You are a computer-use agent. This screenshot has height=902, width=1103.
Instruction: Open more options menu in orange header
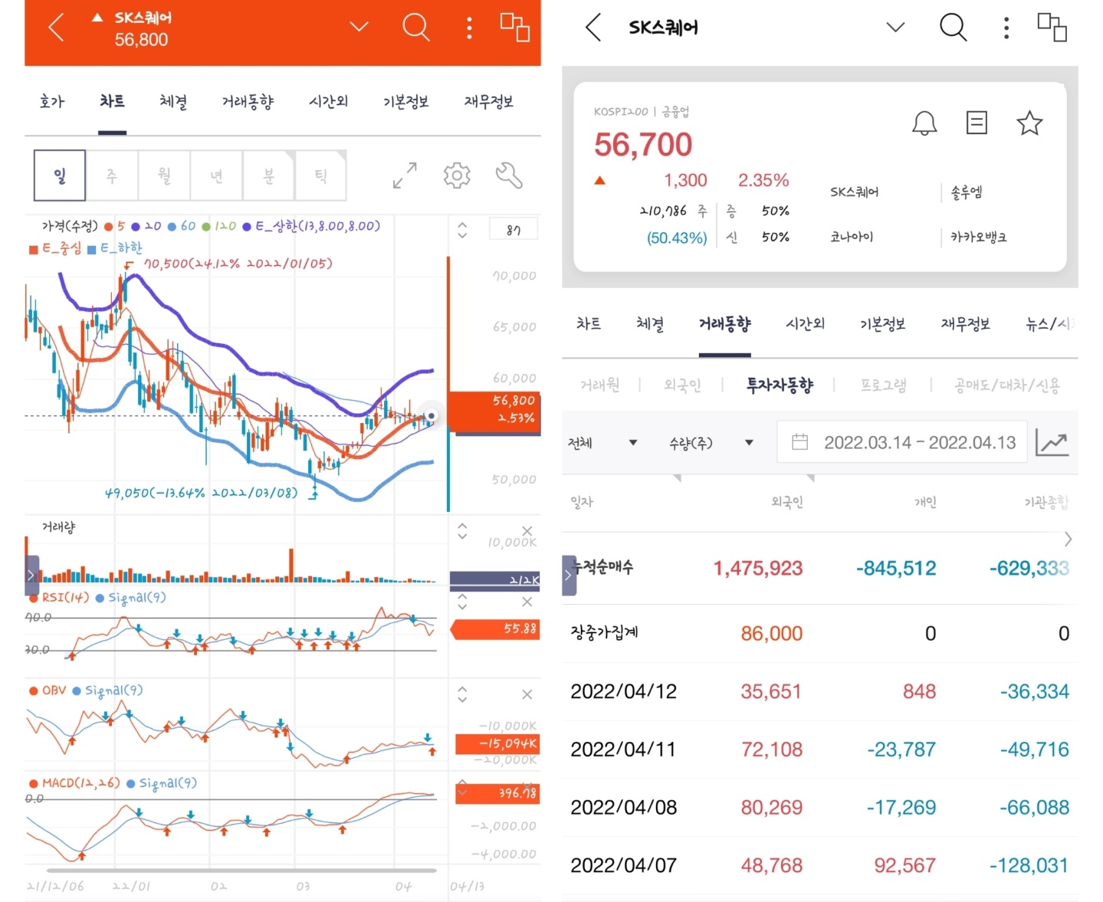pos(469,28)
